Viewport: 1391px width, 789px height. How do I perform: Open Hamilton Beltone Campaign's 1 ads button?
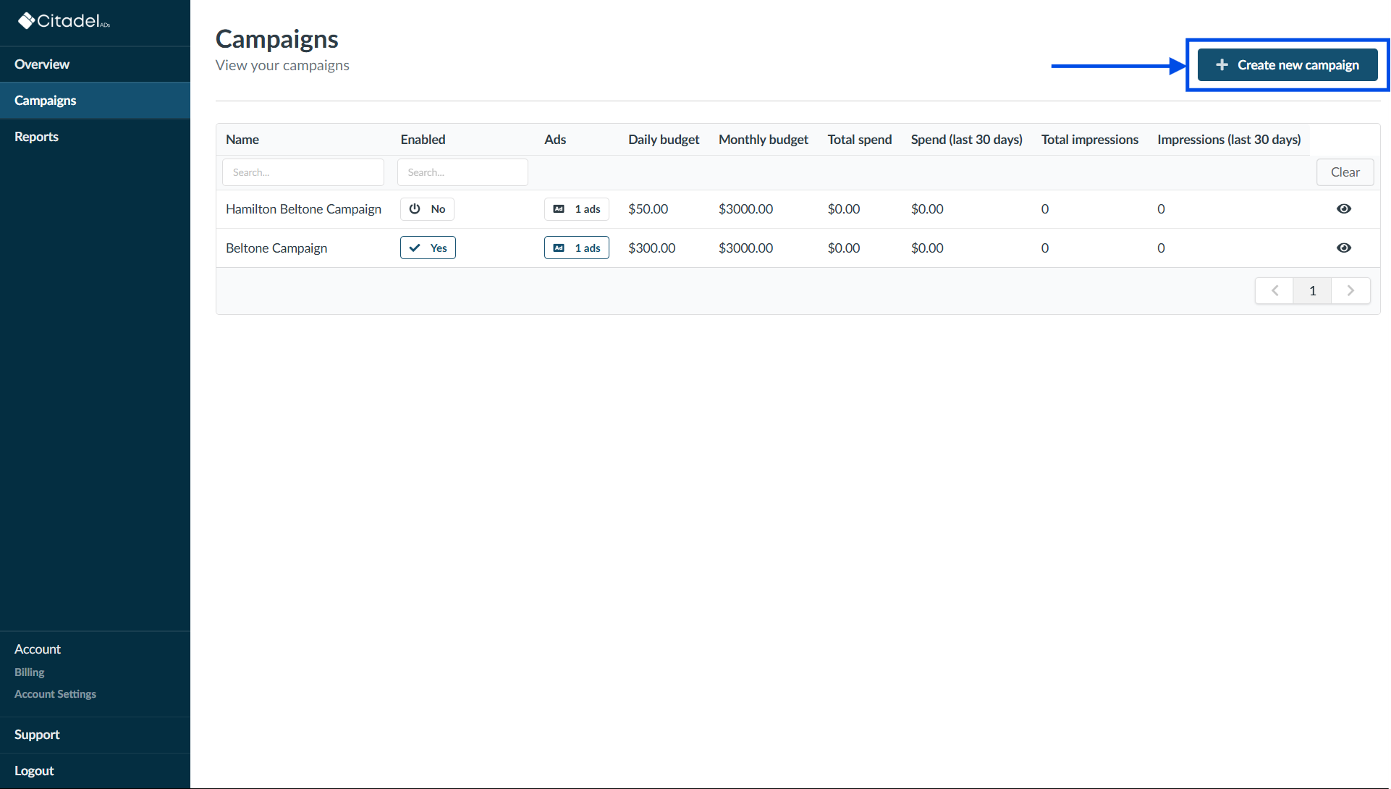click(577, 209)
